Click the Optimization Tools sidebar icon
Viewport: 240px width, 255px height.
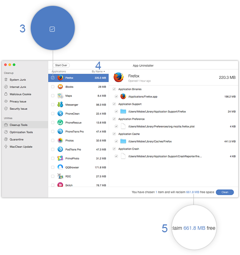6,132
